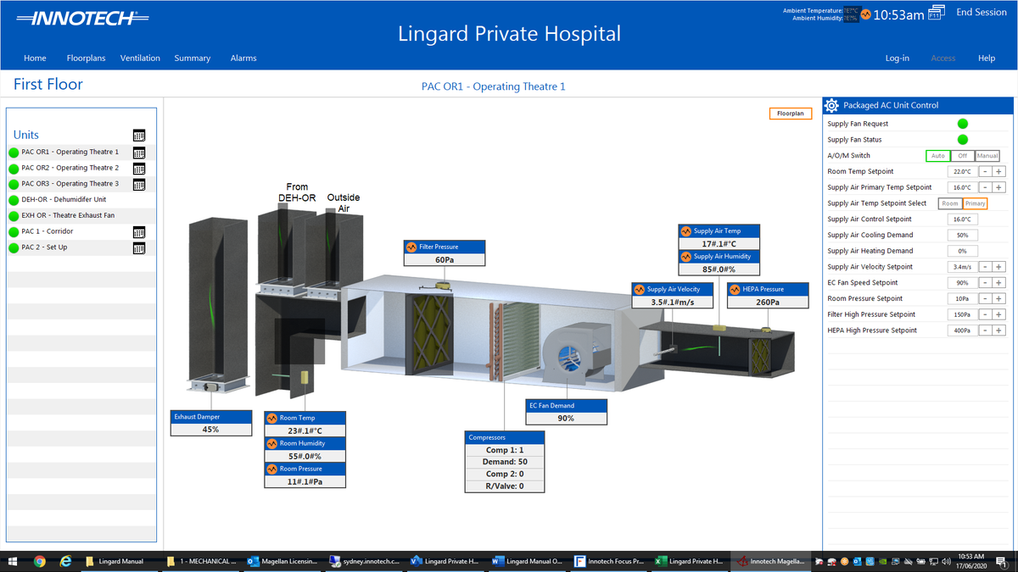Open Help menu
1018x572 pixels.
(987, 58)
